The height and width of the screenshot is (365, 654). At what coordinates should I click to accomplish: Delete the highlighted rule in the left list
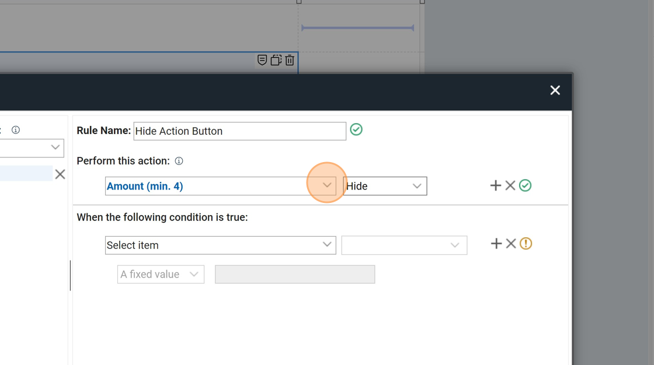[x=60, y=174]
